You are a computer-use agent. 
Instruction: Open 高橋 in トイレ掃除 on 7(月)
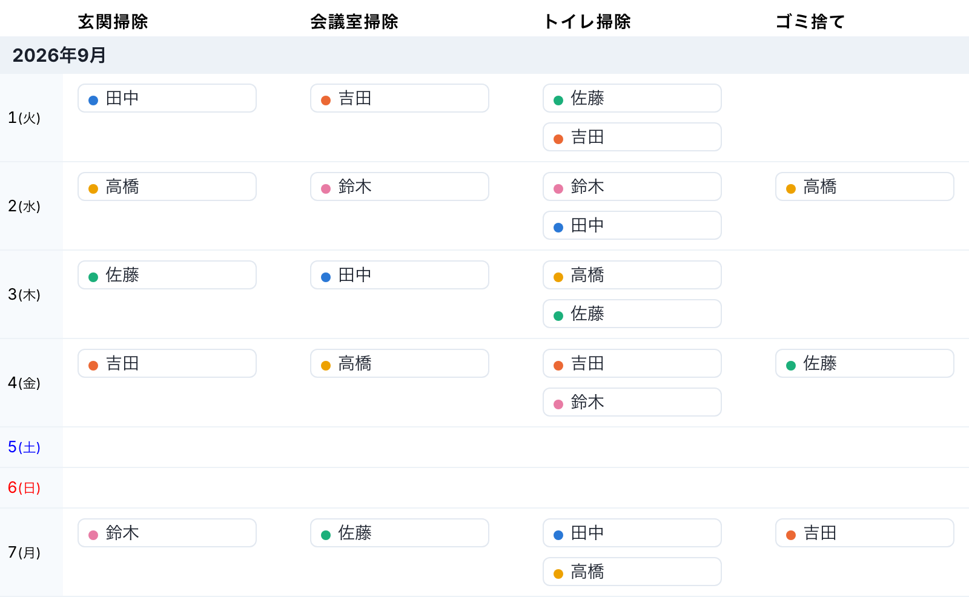(x=632, y=572)
